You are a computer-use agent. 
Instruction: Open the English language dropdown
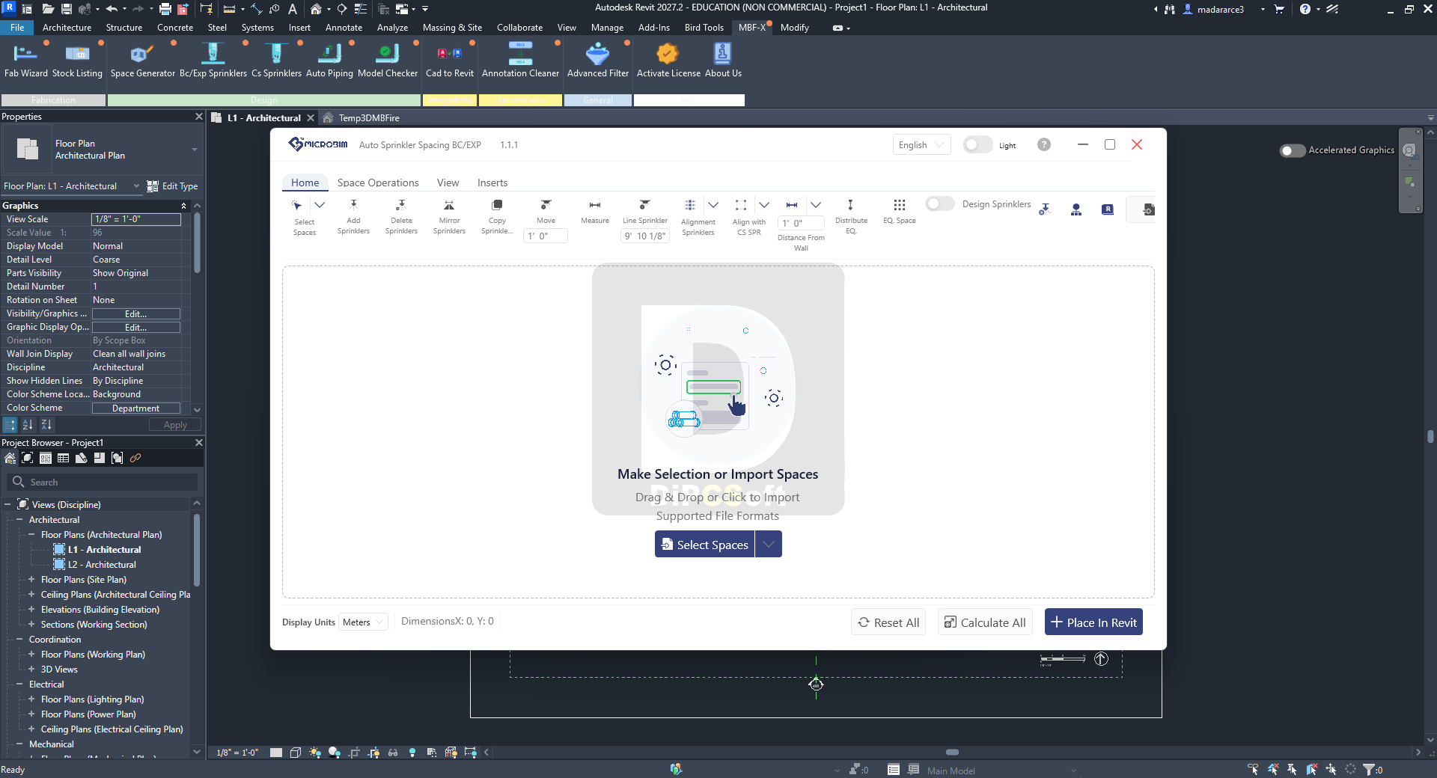[921, 144]
